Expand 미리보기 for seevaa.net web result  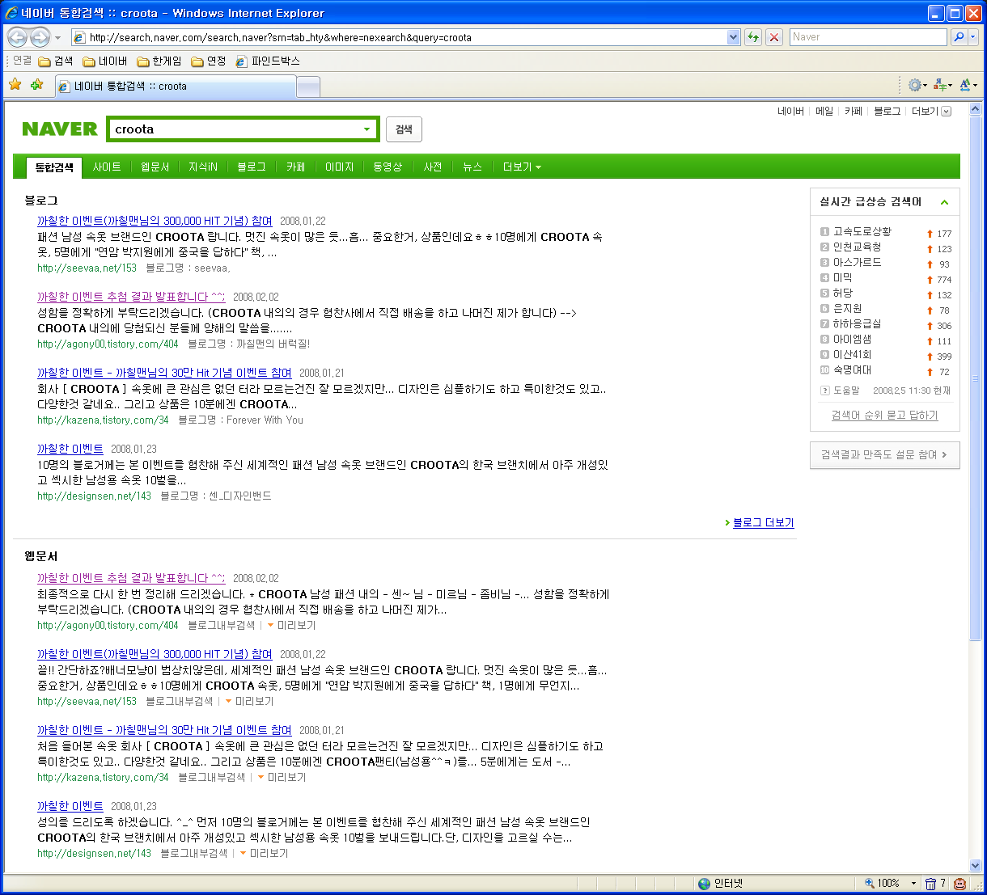click(249, 701)
